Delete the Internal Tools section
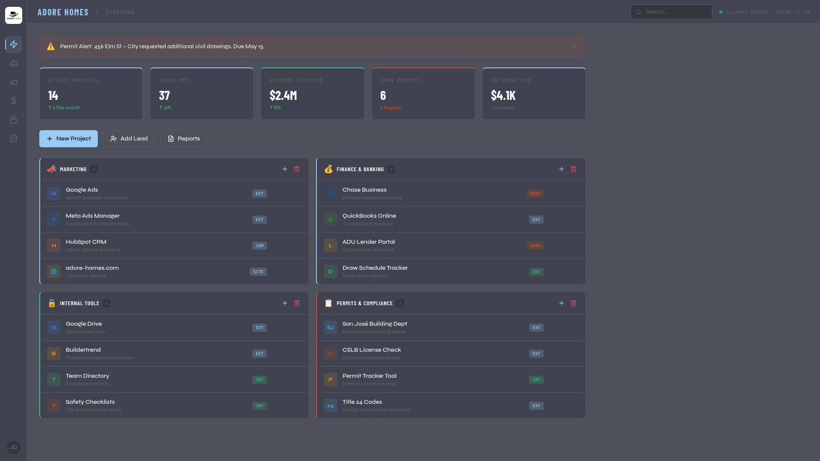 click(297, 303)
